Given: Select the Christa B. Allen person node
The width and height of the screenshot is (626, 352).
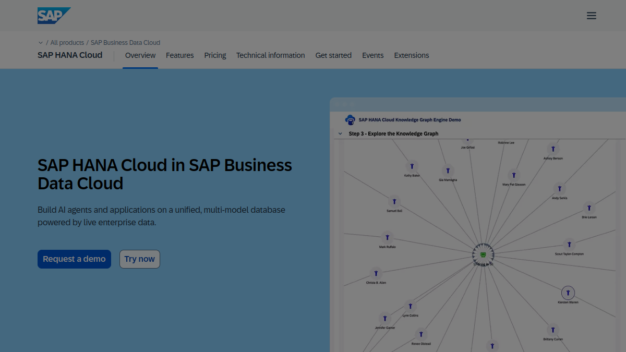Looking at the screenshot, I should point(376,273).
